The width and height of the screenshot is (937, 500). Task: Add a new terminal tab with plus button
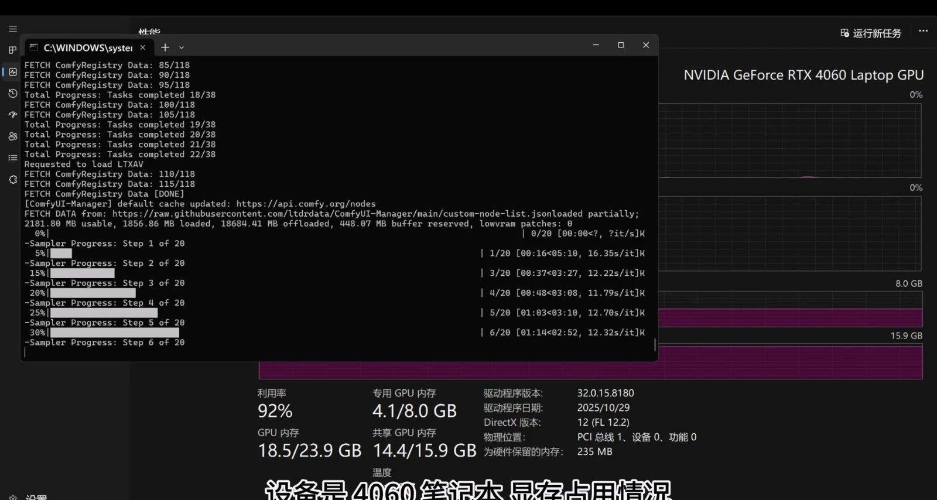165,47
